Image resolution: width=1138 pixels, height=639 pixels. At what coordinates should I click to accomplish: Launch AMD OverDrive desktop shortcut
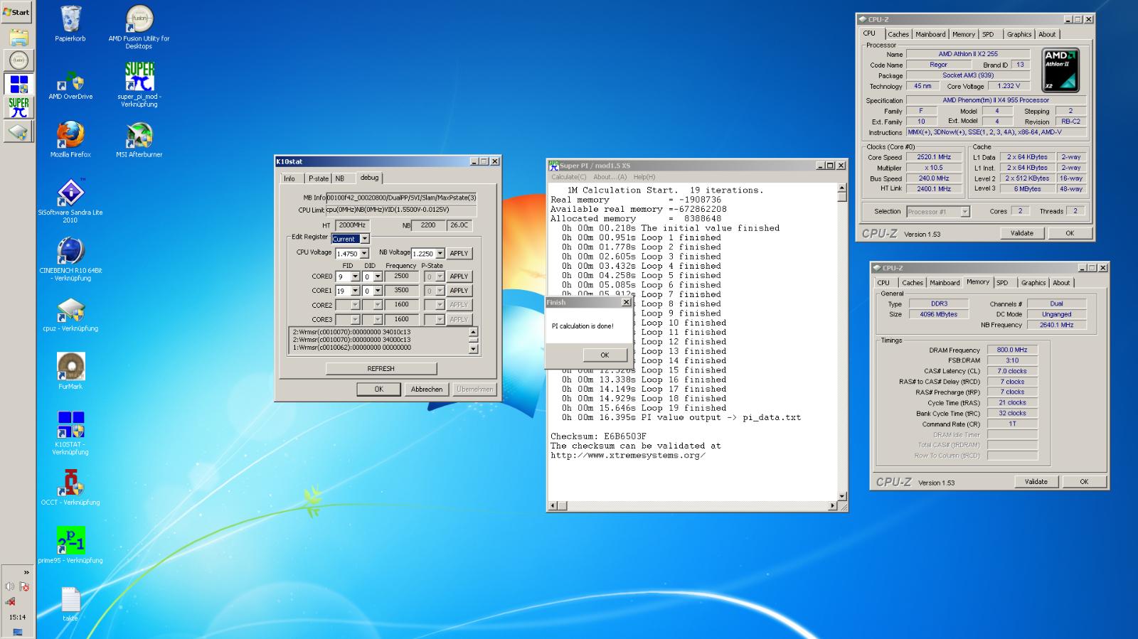[70, 85]
